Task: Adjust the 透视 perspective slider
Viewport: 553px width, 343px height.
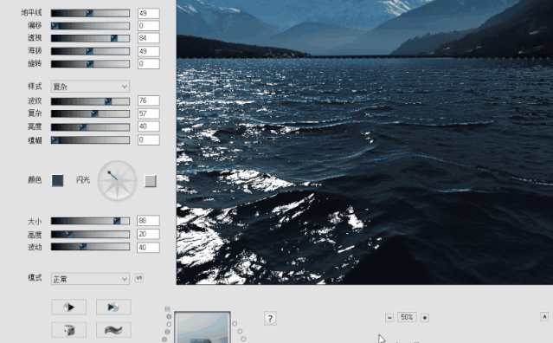Action: (x=90, y=38)
